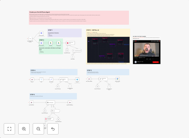Open the chain node with link icon in Step 5
Image resolution: width=189 pixels, height=138 pixels.
(103, 79)
